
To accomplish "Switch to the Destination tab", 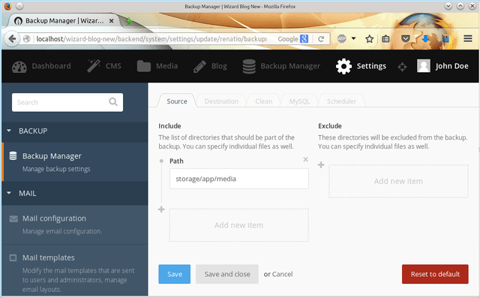I will 221,101.
